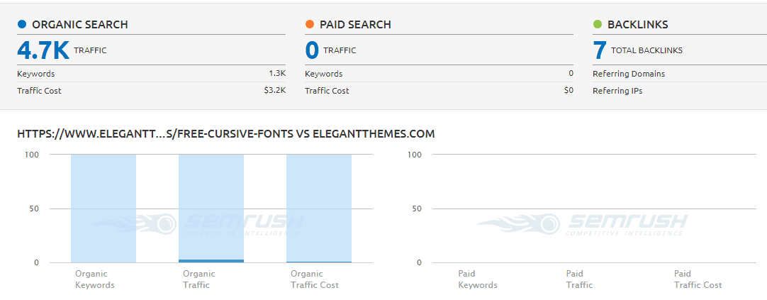767x300 pixels.
Task: Click the Organic Keywords bar in chart
Action: [x=103, y=209]
